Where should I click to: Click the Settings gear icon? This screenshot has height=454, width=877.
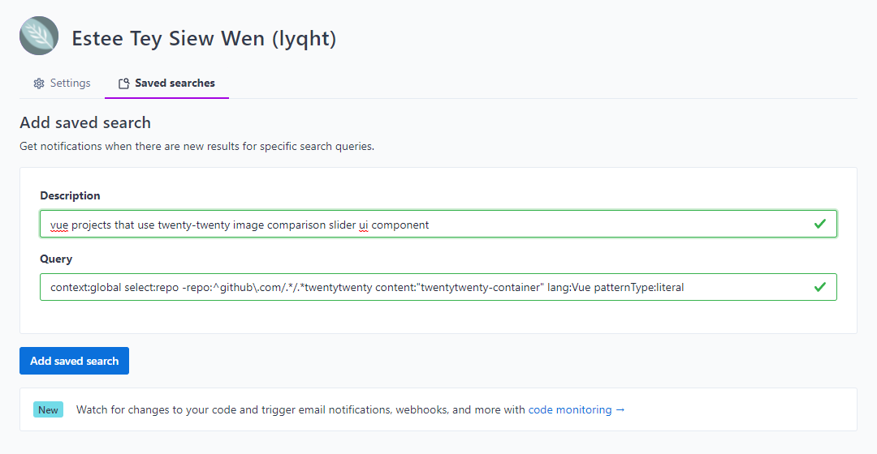pyautogui.click(x=38, y=84)
